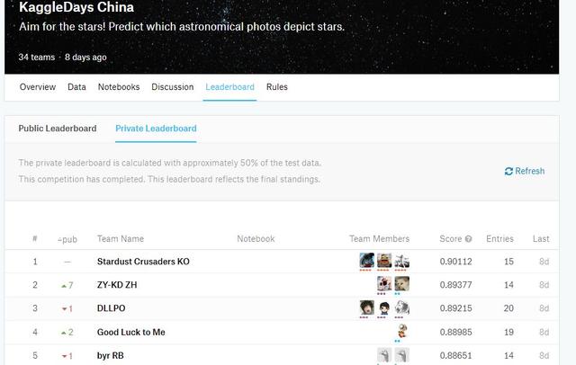Click score 0.89215
This screenshot has width=576, height=365.
455,308
